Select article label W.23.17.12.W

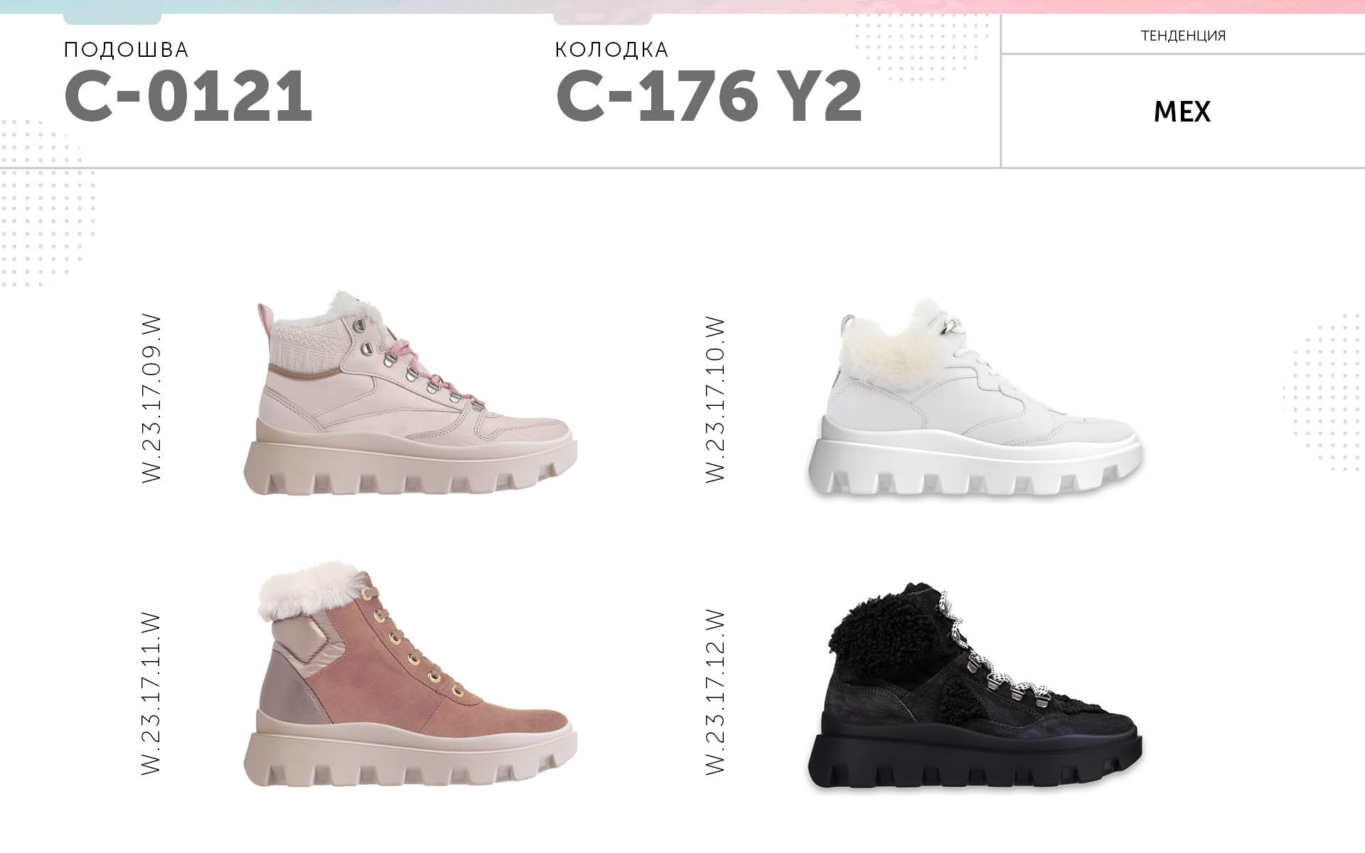tap(715, 692)
